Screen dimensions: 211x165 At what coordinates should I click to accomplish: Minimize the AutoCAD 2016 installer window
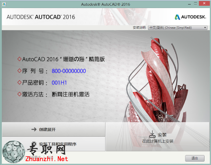pos(190,4)
